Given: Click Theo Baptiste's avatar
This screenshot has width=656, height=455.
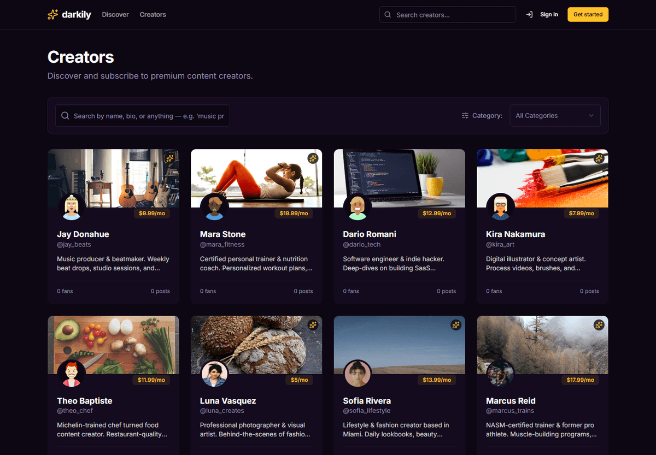Looking at the screenshot, I should click(x=72, y=374).
